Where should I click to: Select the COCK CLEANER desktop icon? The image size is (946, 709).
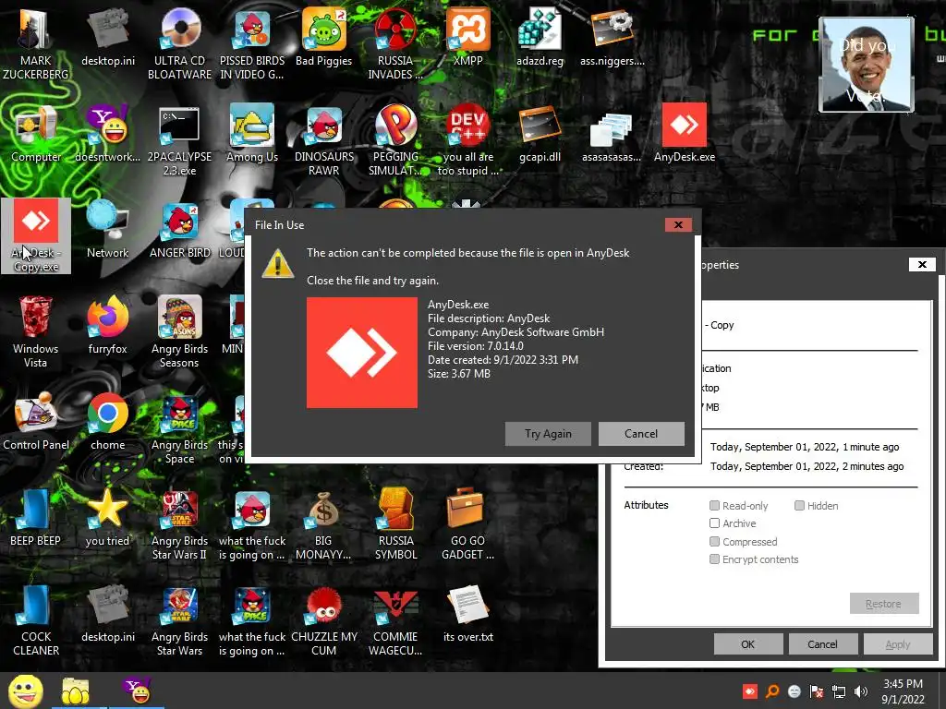pos(36,619)
